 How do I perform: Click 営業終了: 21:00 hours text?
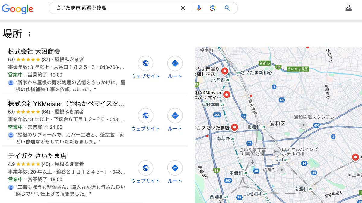pos(45,127)
